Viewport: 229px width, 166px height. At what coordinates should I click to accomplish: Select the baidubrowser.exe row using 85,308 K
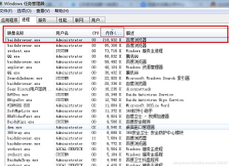tap(117, 45)
